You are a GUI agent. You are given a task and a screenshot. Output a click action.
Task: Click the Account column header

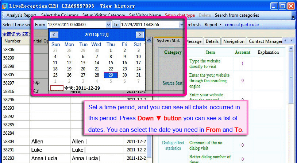click(x=242, y=52)
